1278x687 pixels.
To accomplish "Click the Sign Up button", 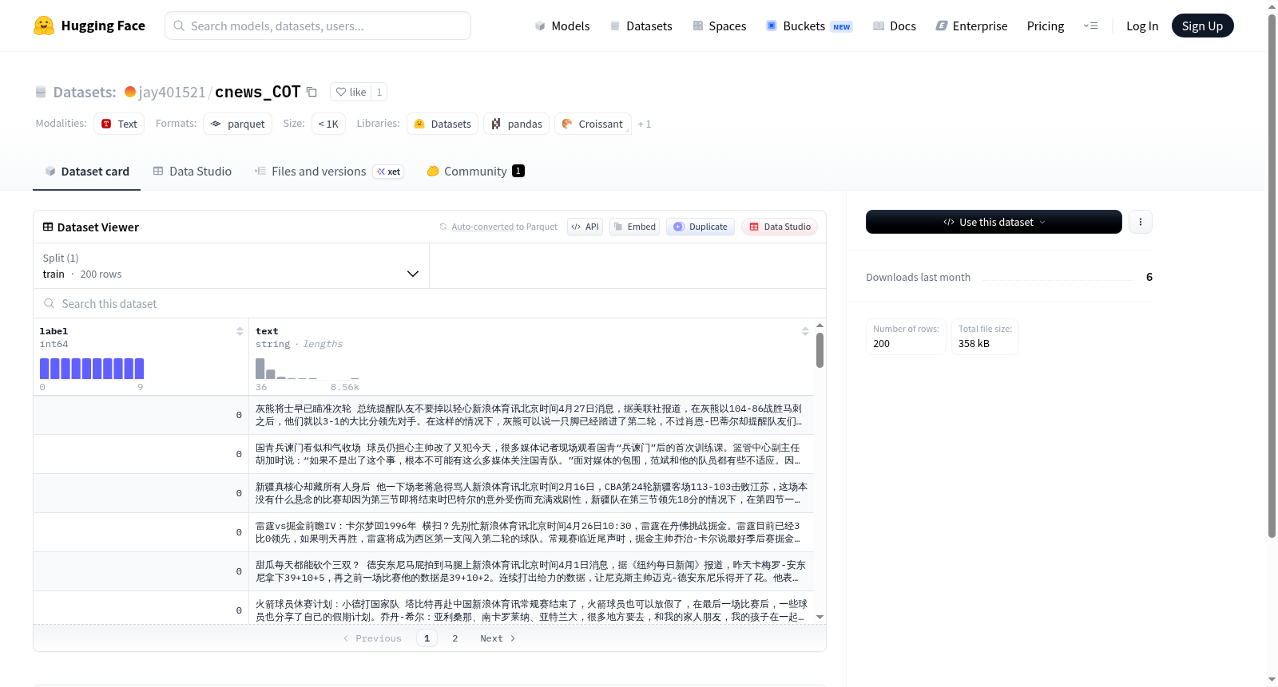I will click(x=1202, y=26).
